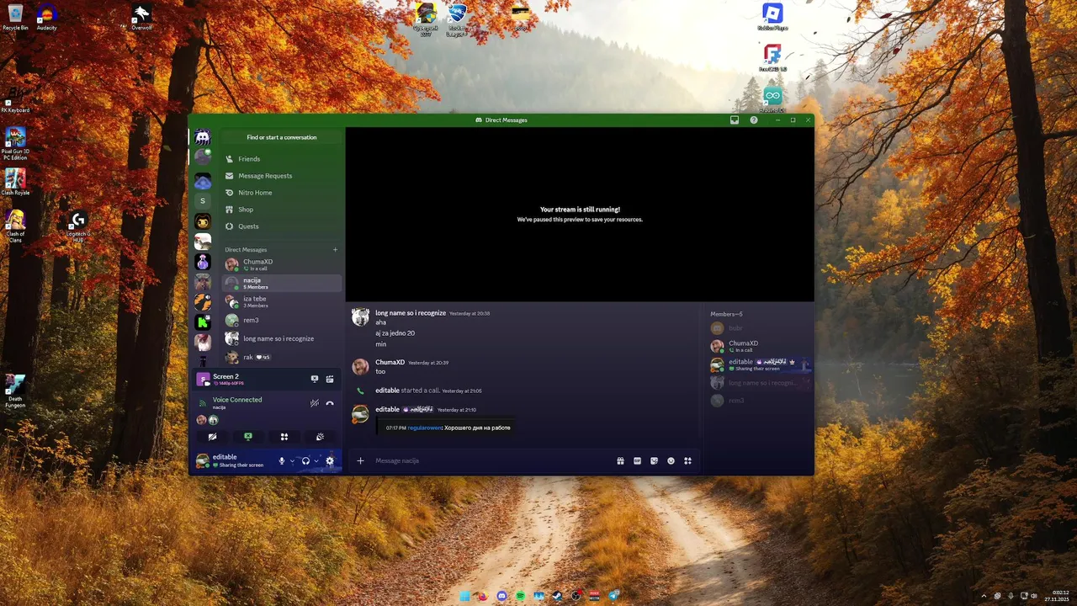1077x606 pixels.
Task: Open rem3 direct message
Action: [x=282, y=320]
